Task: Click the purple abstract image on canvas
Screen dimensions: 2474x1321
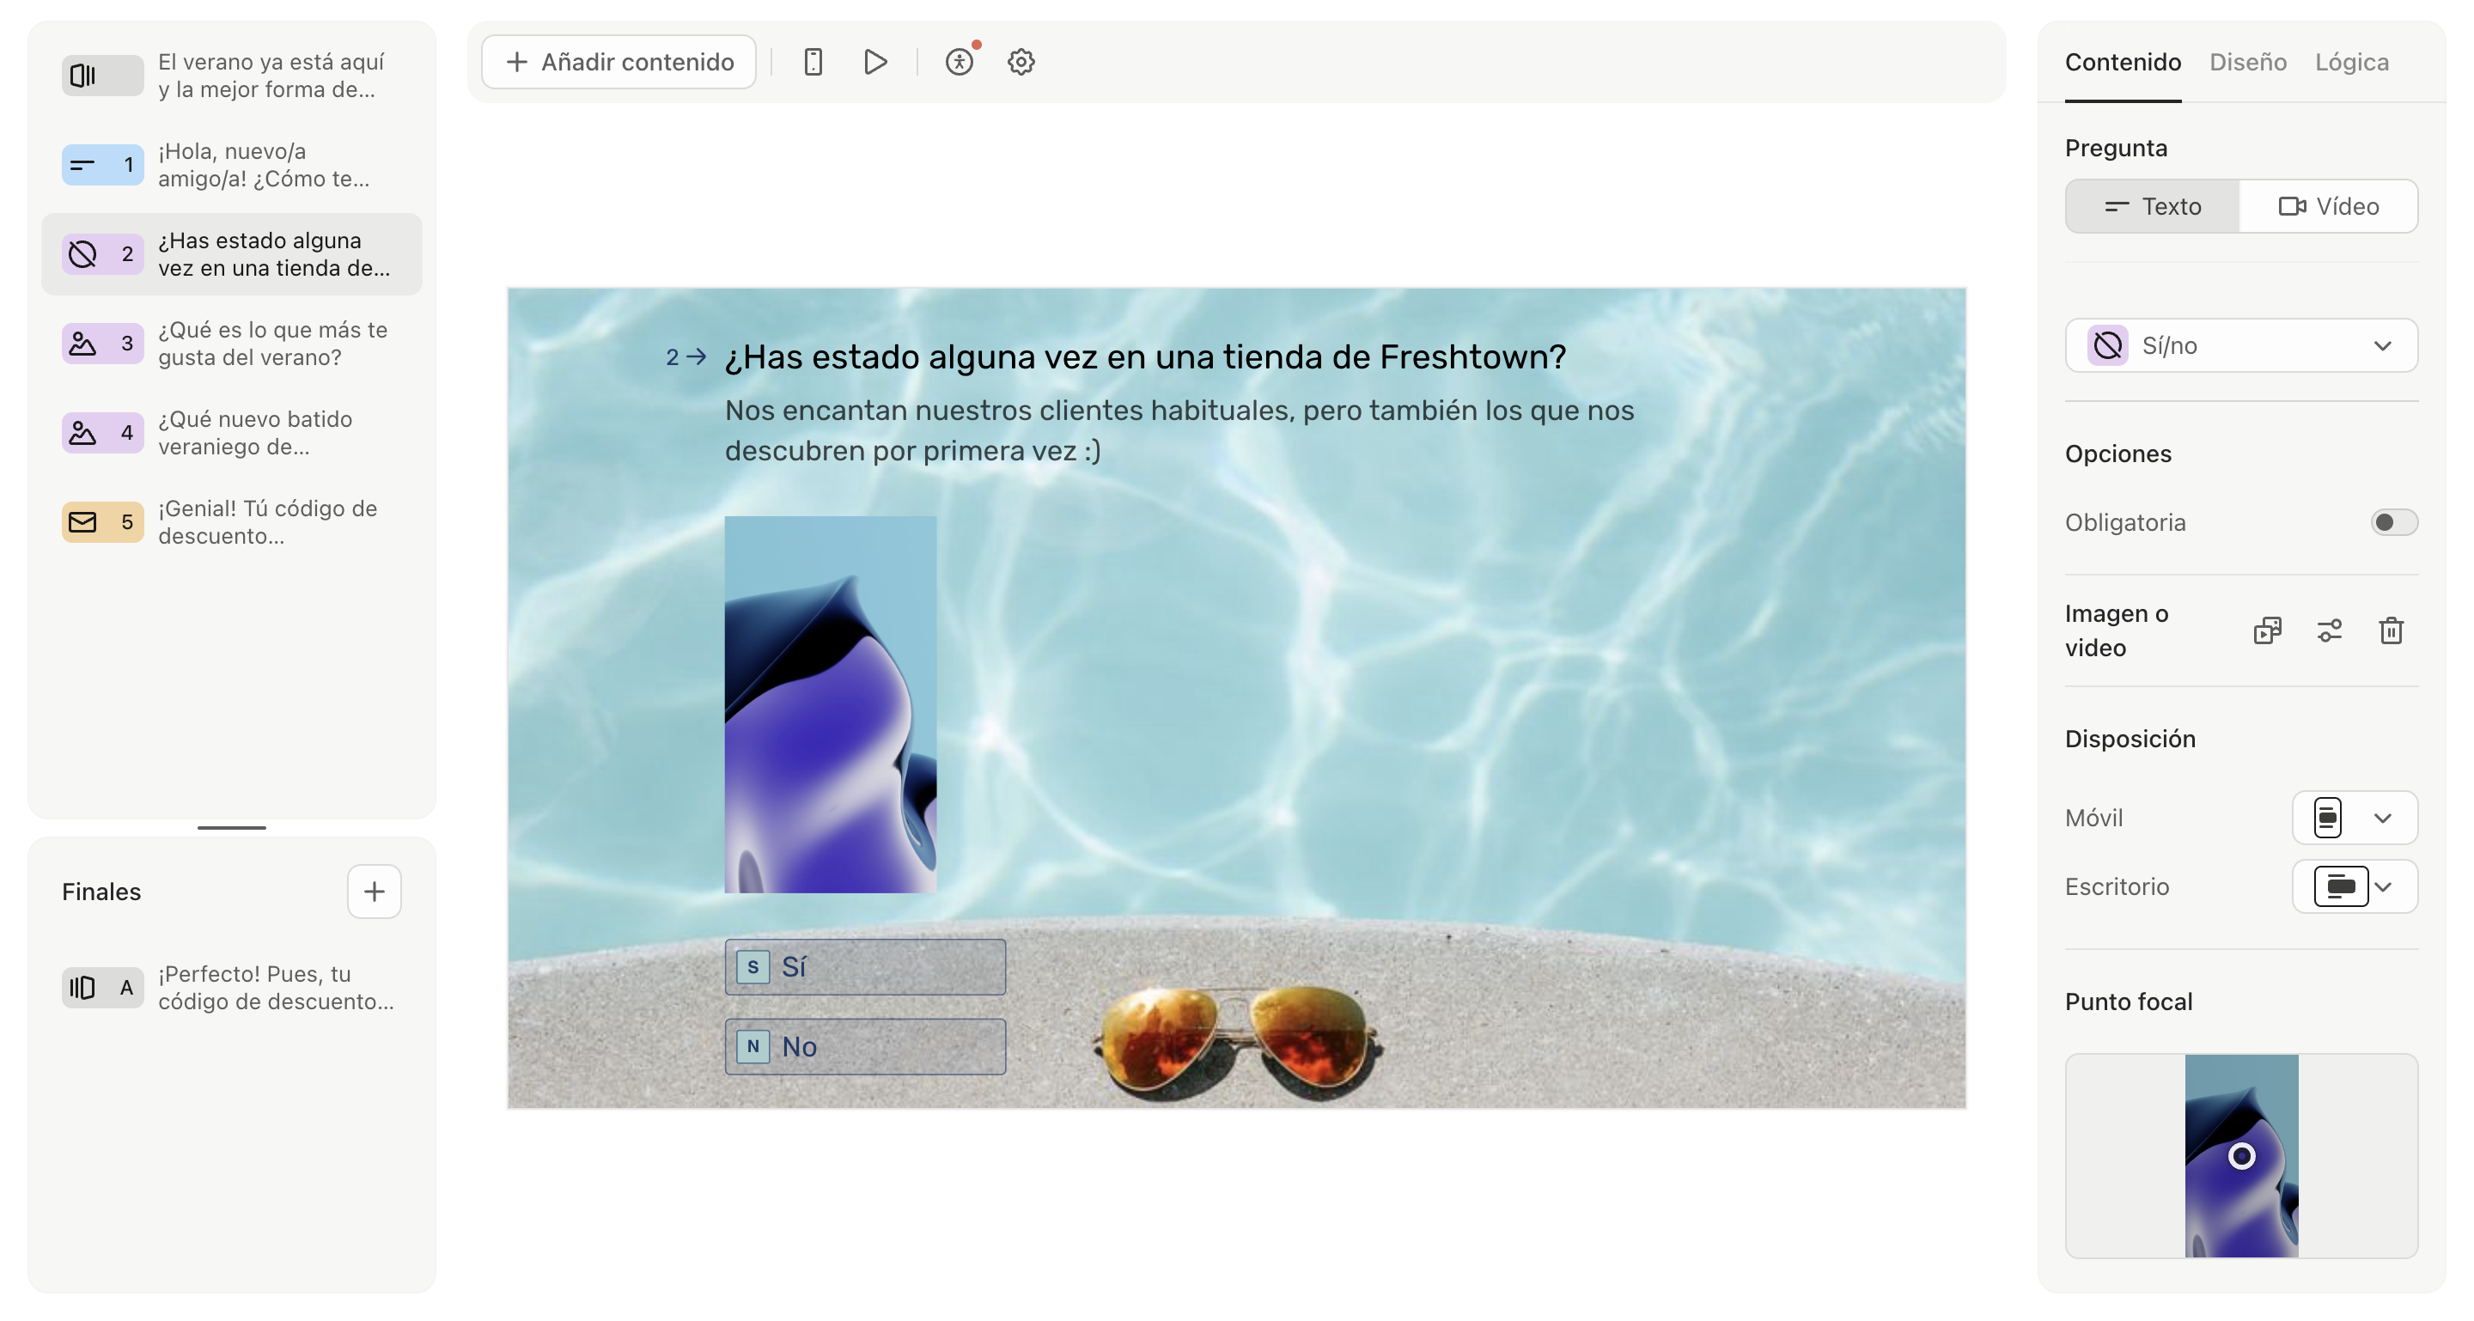Action: pyautogui.click(x=831, y=704)
